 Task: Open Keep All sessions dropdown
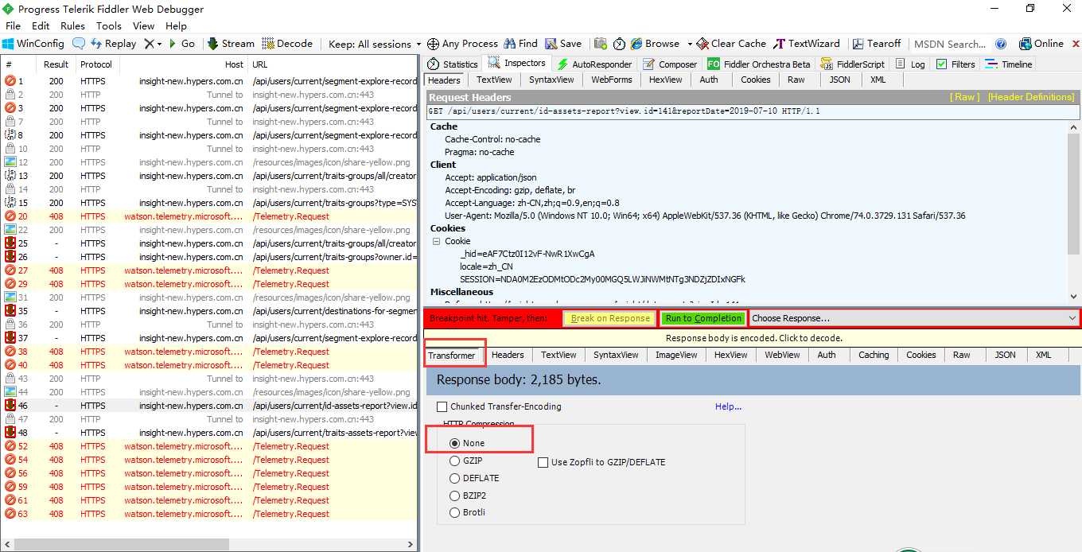tap(376, 44)
